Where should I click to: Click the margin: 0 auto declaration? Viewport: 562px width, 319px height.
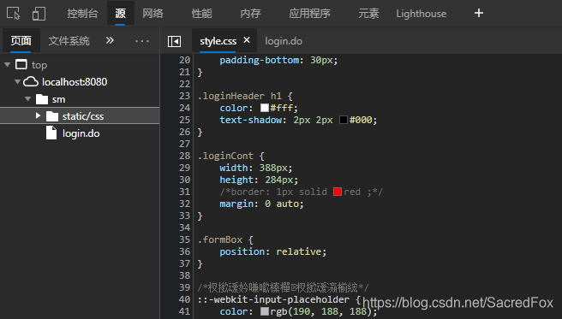(261, 204)
